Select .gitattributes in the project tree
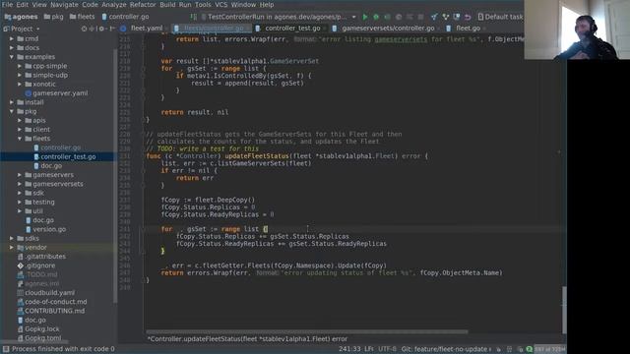Viewport: 630px width, 354px height. 45,257
